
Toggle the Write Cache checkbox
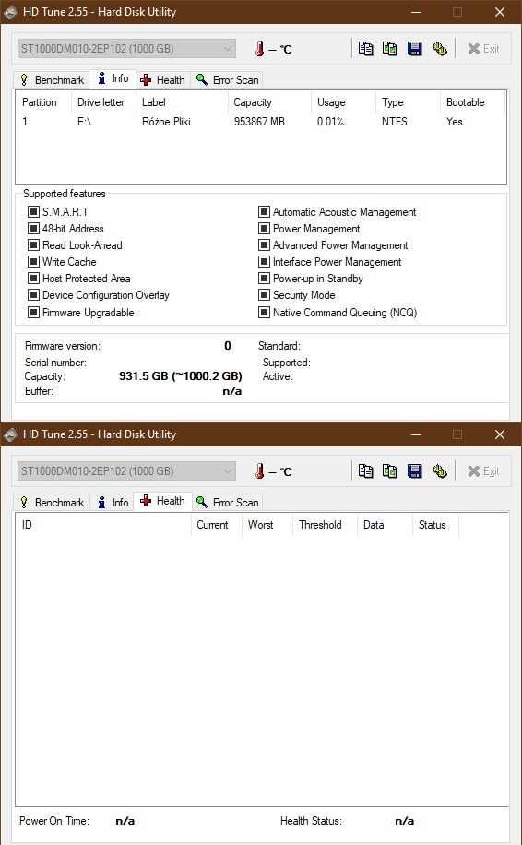click(x=33, y=262)
